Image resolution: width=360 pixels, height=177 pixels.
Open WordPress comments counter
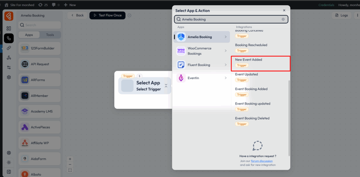(56, 5)
